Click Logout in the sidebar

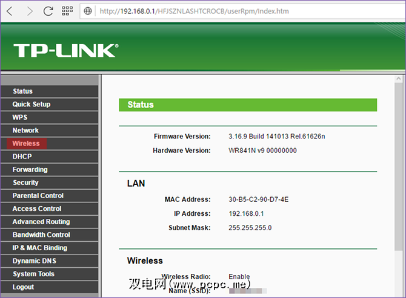tap(49, 287)
